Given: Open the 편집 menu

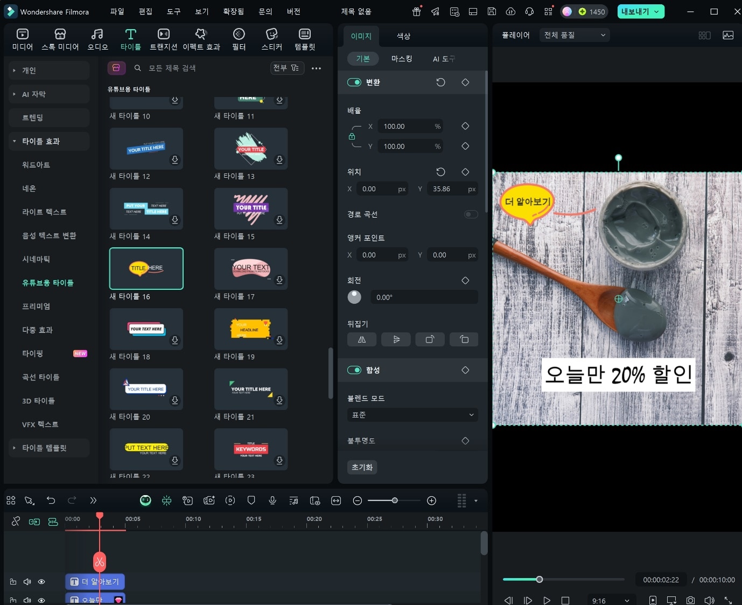Looking at the screenshot, I should (x=145, y=11).
